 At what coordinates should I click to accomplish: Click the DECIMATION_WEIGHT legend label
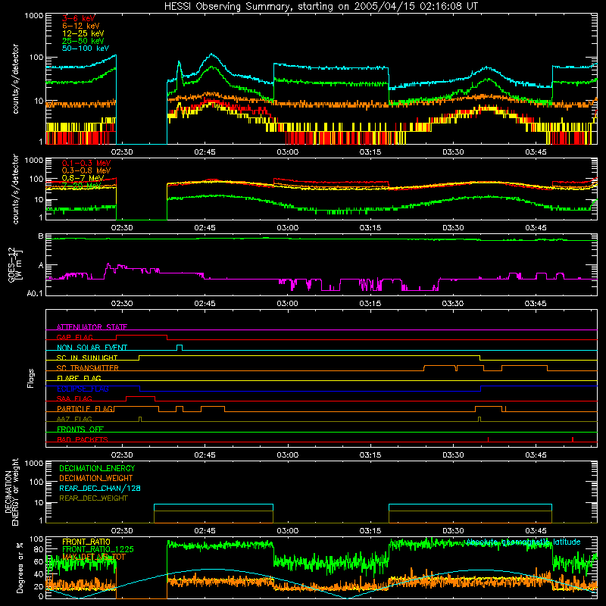click(96, 479)
